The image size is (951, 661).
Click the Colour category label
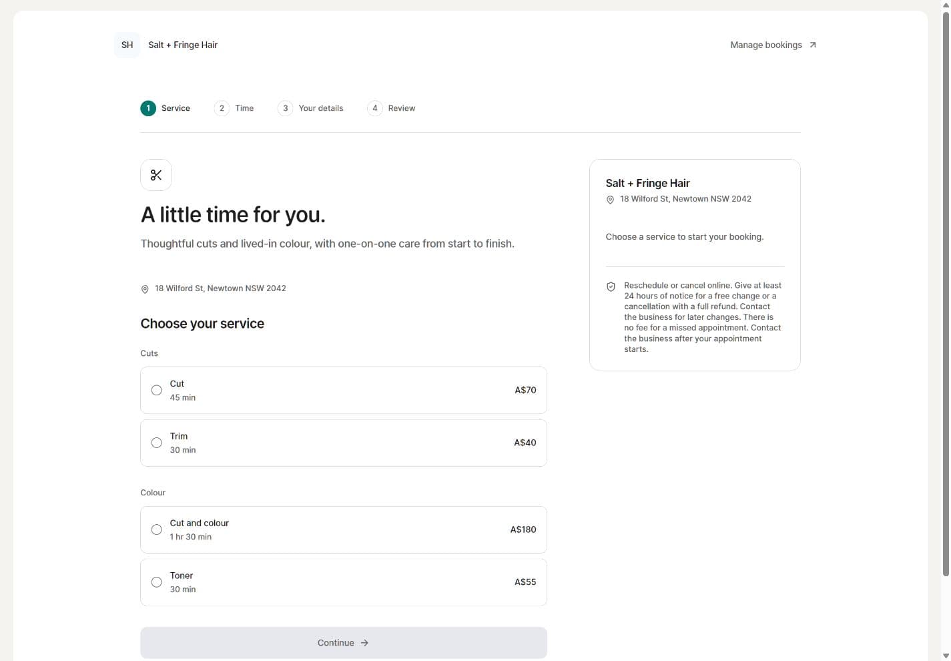tap(153, 493)
